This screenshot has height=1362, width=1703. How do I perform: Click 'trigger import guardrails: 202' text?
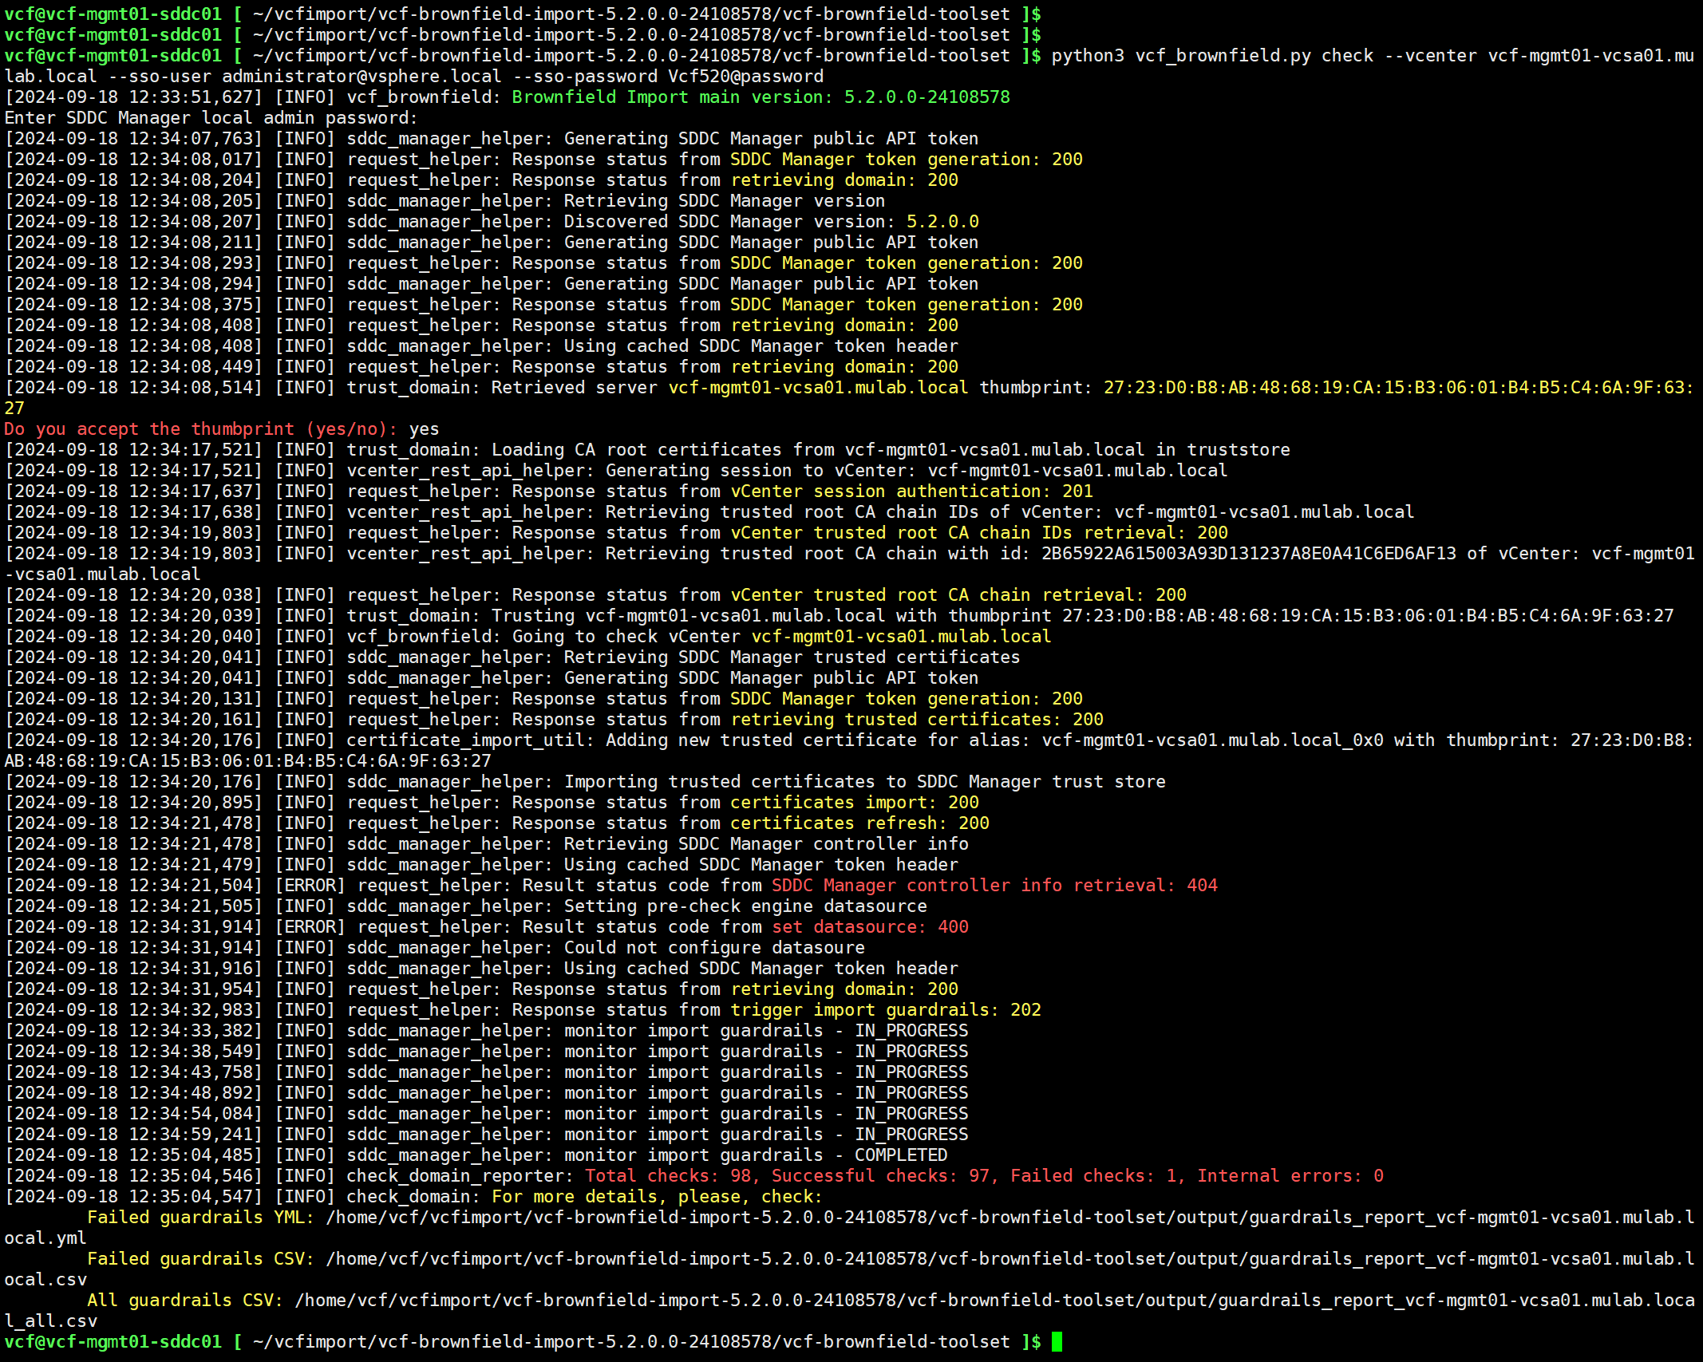click(x=885, y=1010)
